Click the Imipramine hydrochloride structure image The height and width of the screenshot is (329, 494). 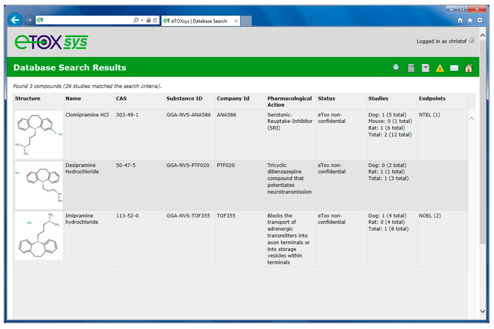(x=39, y=236)
